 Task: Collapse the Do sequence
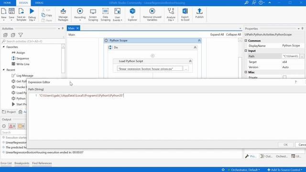coord(195,48)
